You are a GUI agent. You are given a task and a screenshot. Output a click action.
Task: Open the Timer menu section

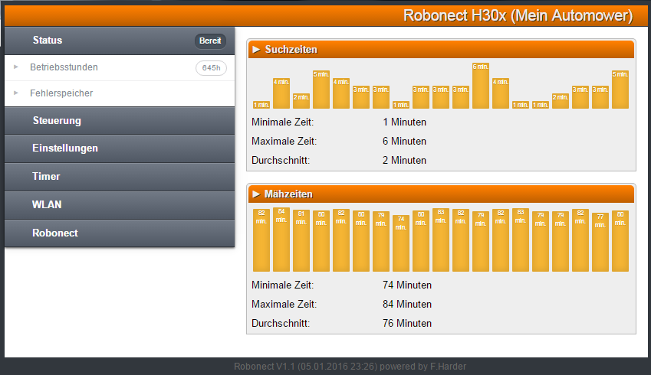pos(120,177)
